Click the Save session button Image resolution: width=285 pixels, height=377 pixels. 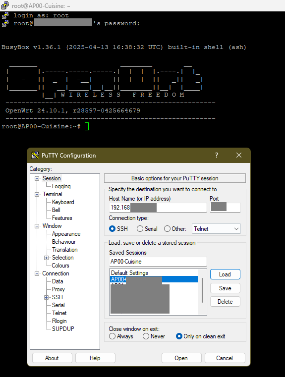pos(225,288)
